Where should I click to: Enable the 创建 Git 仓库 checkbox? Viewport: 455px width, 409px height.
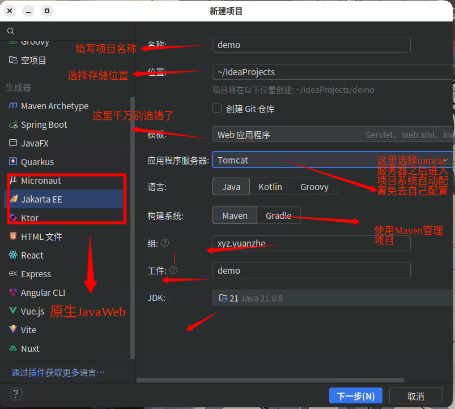[x=216, y=108]
